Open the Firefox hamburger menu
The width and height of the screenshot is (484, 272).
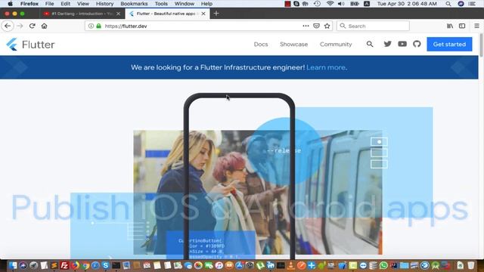[x=476, y=26]
